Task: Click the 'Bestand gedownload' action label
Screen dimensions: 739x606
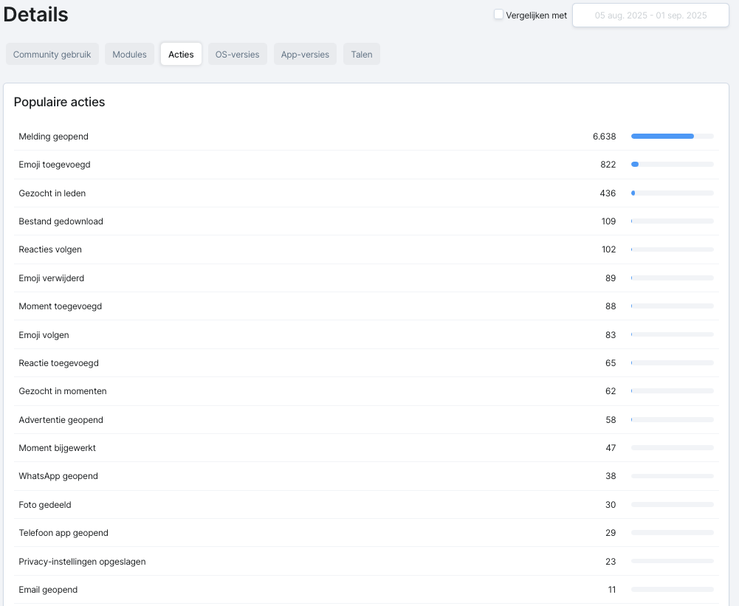Action: [x=61, y=221]
